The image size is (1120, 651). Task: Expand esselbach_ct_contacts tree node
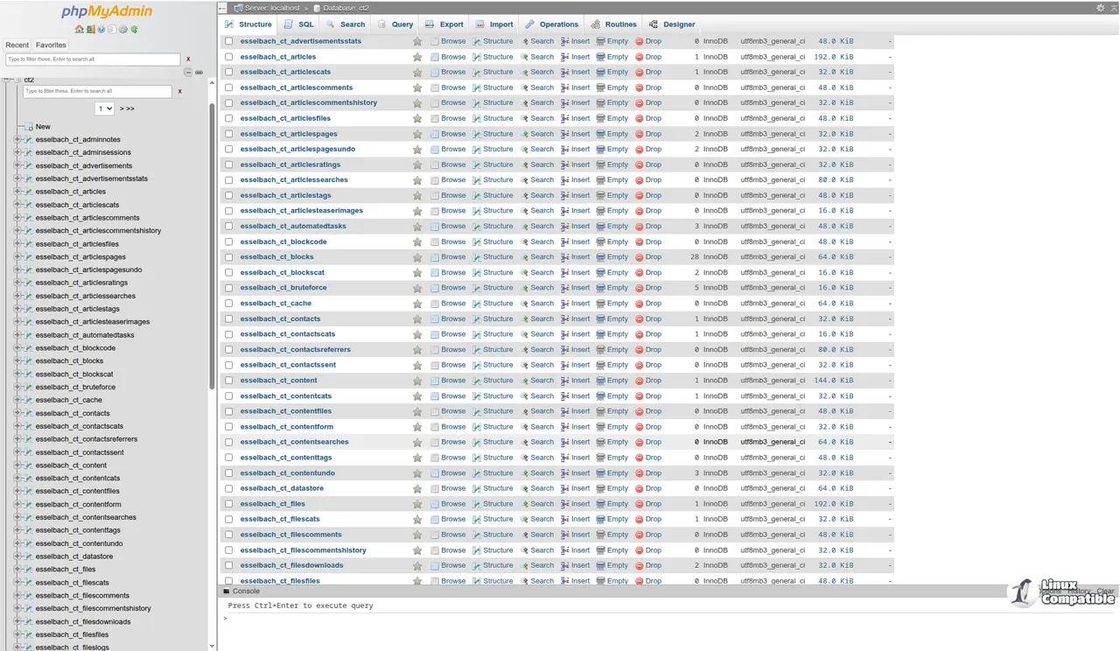click(x=17, y=413)
